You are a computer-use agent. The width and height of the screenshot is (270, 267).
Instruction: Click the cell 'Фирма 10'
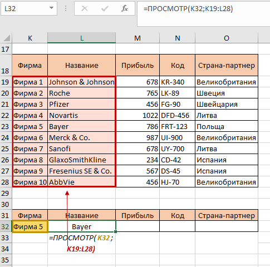click(x=30, y=182)
